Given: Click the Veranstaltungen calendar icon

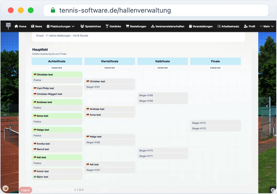Looking at the screenshot, I should click(x=190, y=26).
